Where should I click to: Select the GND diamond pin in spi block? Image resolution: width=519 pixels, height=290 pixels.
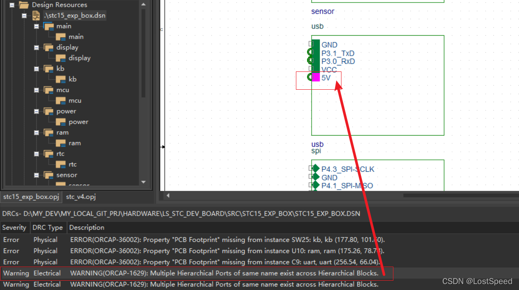[315, 176]
